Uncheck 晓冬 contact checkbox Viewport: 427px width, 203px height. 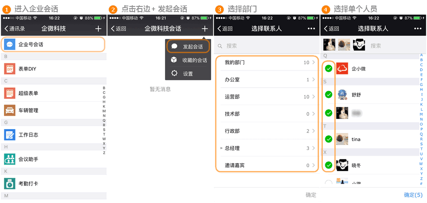329,165
